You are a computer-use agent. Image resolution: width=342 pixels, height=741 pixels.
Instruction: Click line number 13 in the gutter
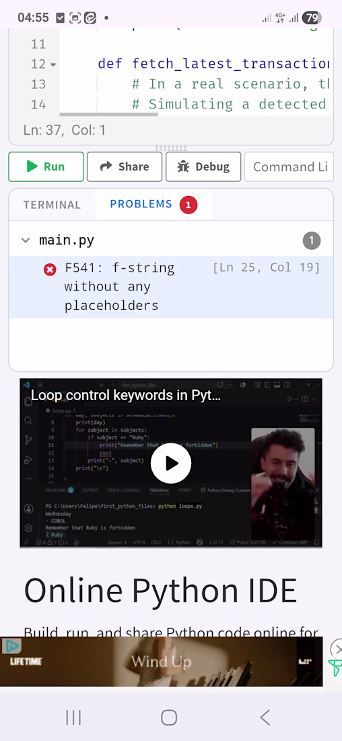tap(38, 84)
